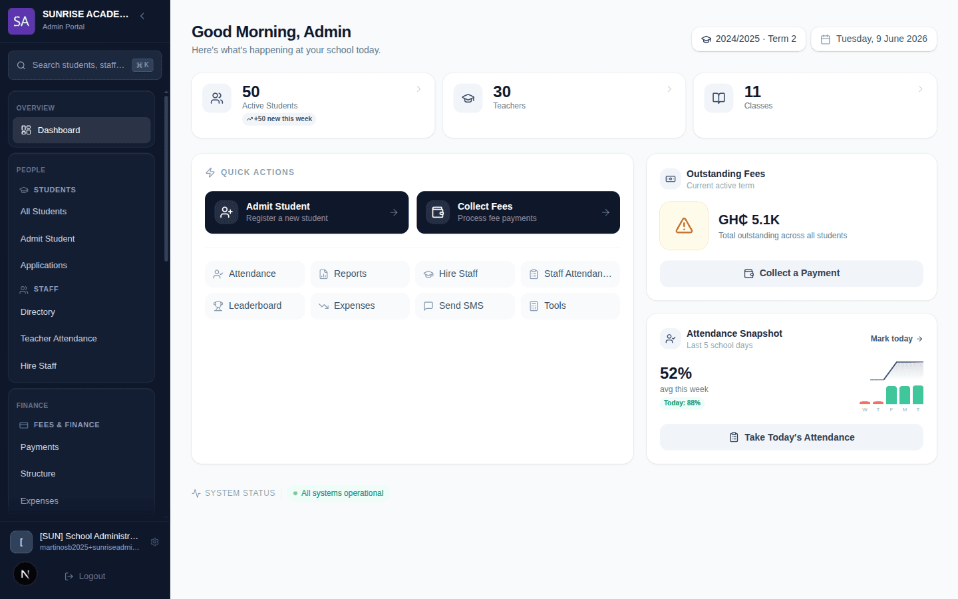The image size is (958, 599).
Task: Click the round N badge icon
Action: coord(25,574)
